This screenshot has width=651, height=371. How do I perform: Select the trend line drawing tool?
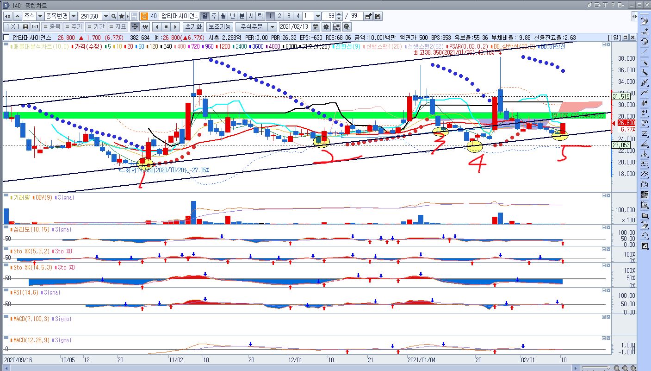point(645,52)
